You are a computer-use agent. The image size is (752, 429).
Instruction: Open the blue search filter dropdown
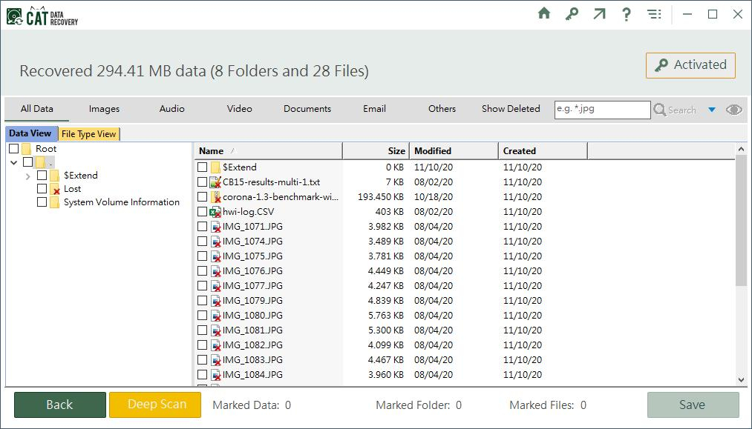tap(712, 109)
